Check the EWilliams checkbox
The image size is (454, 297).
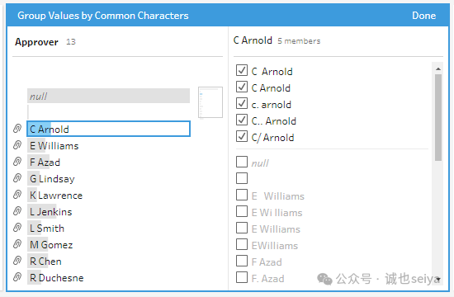[242, 244]
